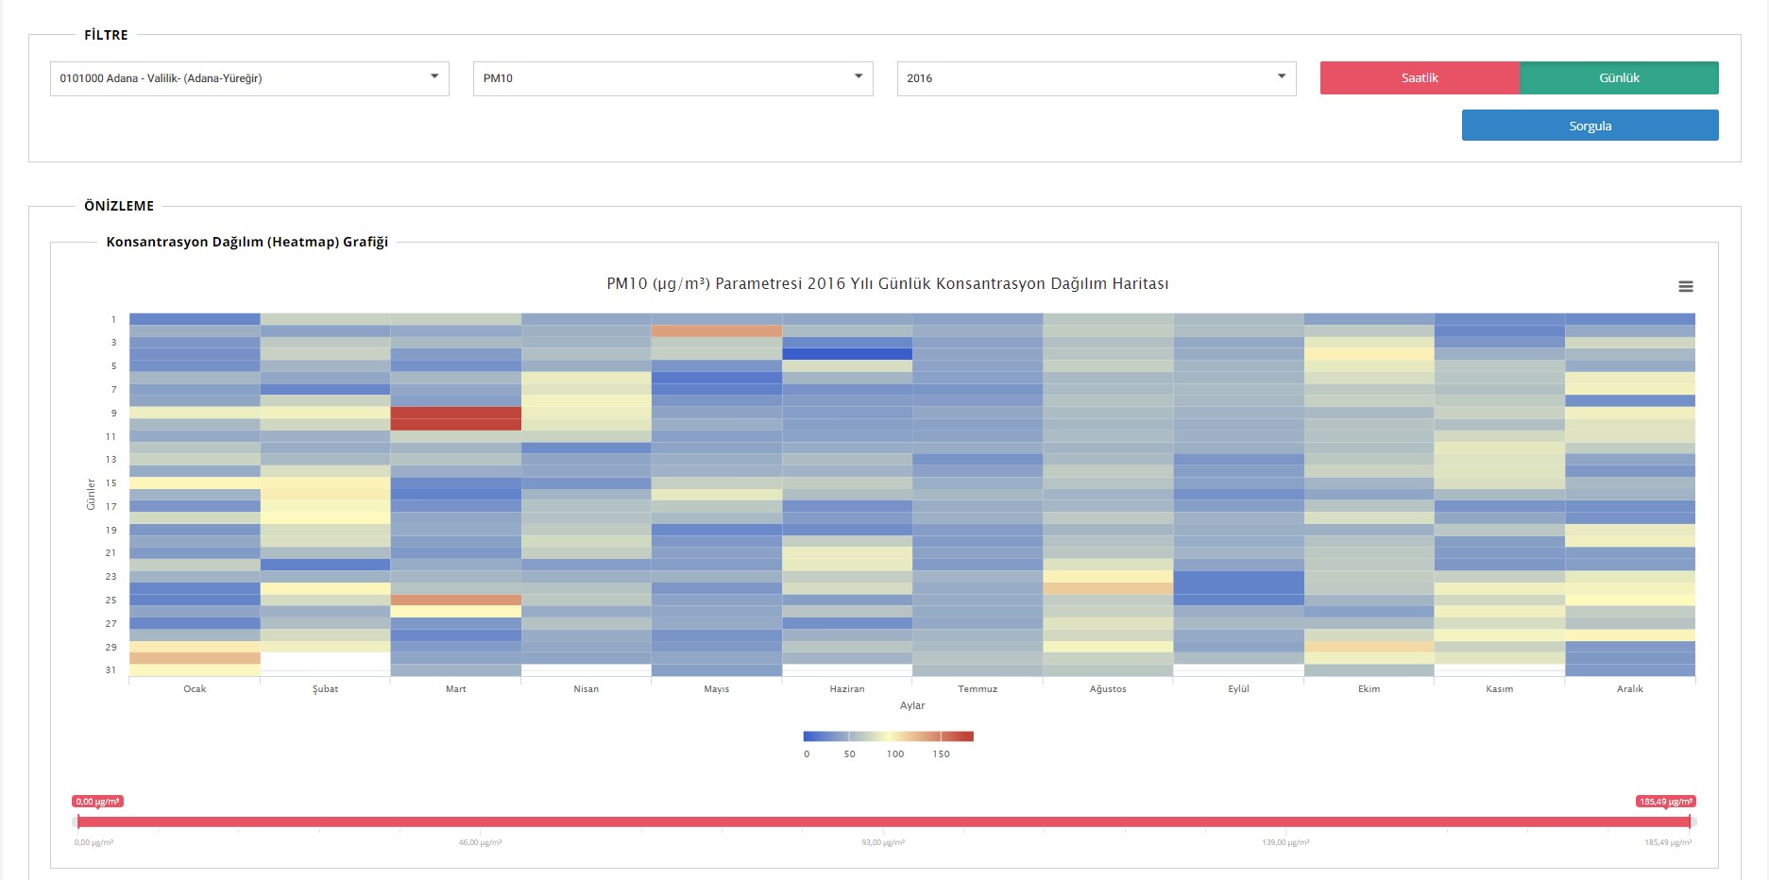Click the orange Mart day 25 cell
1769x880 pixels.
[x=455, y=600]
